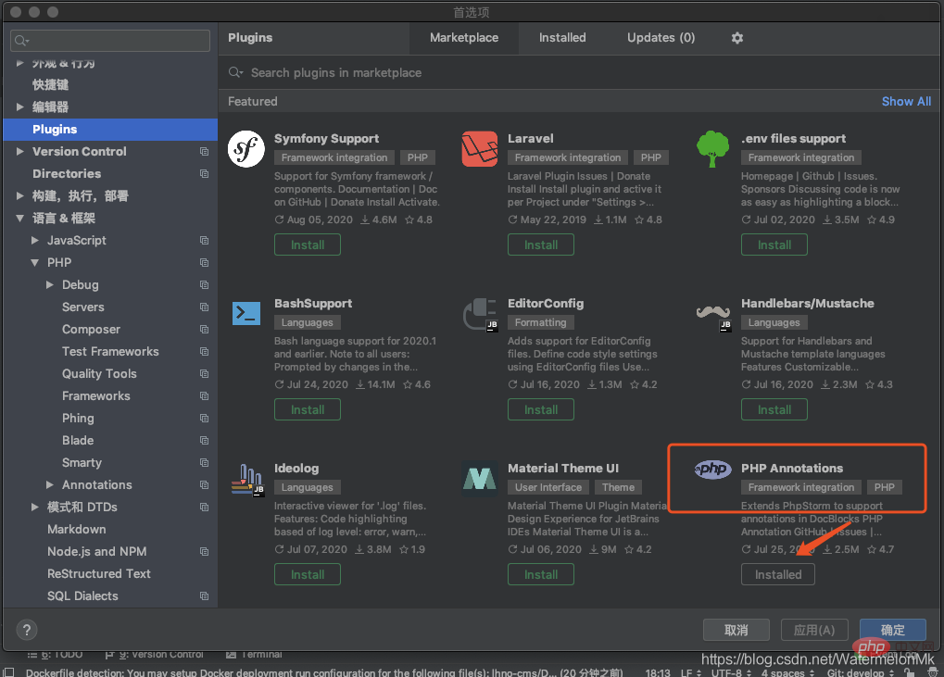Image resolution: width=944 pixels, height=677 pixels.
Task: Click the SQL Dialects project-level icon
Action: point(204,596)
